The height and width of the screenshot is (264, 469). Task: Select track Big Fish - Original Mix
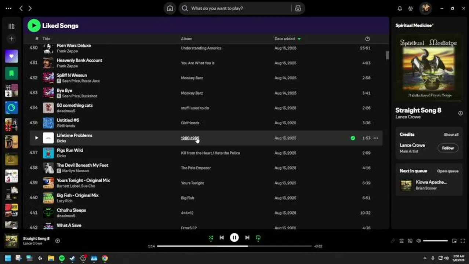[x=77, y=195]
